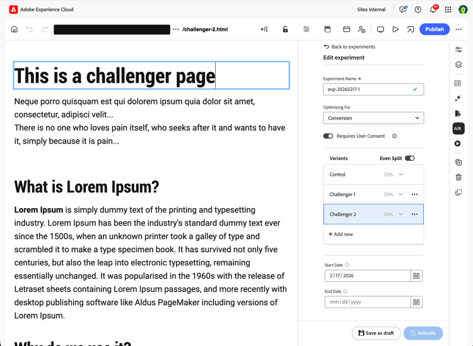Open the sparkle generate icon in right rail

(458, 98)
